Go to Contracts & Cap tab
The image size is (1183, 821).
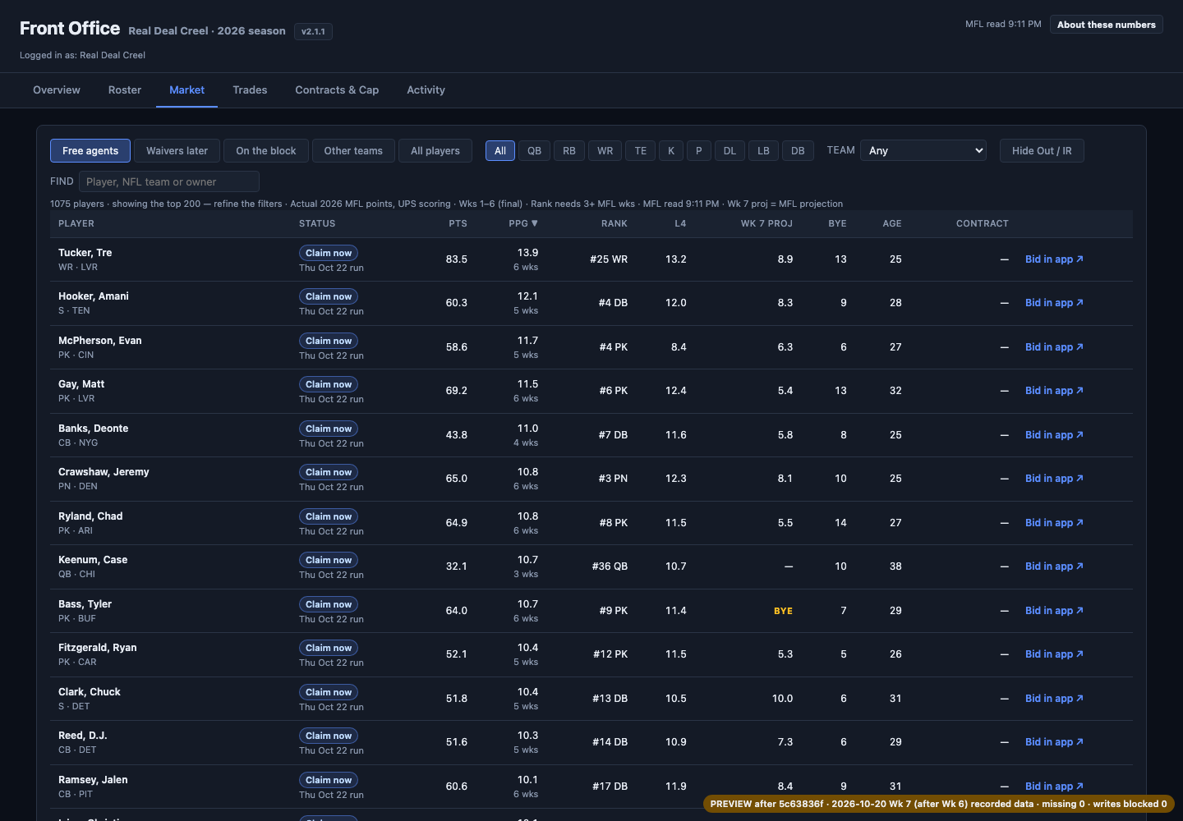[337, 90]
